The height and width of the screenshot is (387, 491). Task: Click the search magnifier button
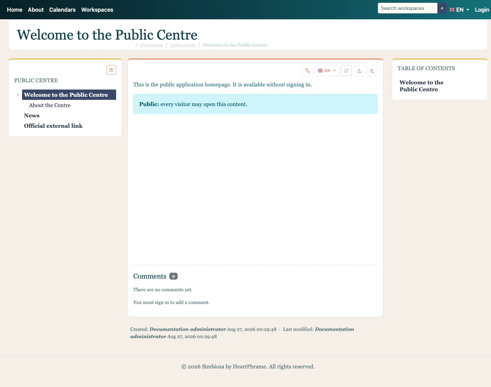point(442,8)
